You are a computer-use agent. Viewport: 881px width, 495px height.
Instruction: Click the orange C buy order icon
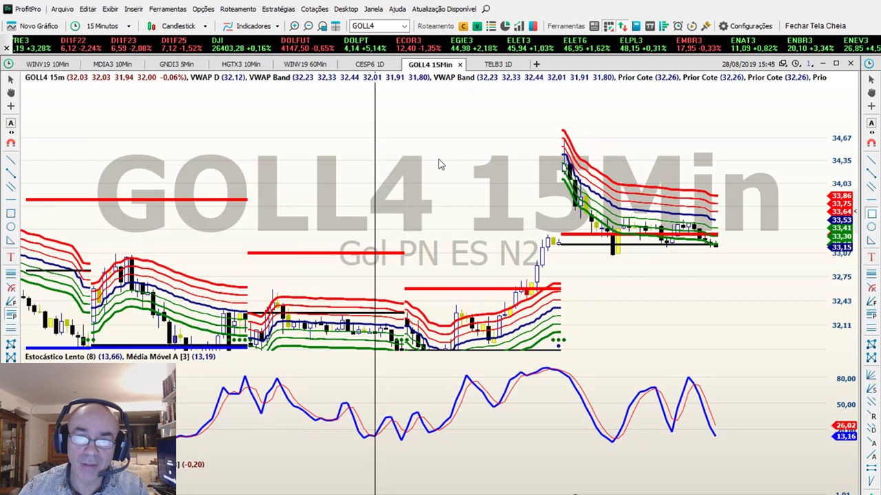click(x=463, y=26)
